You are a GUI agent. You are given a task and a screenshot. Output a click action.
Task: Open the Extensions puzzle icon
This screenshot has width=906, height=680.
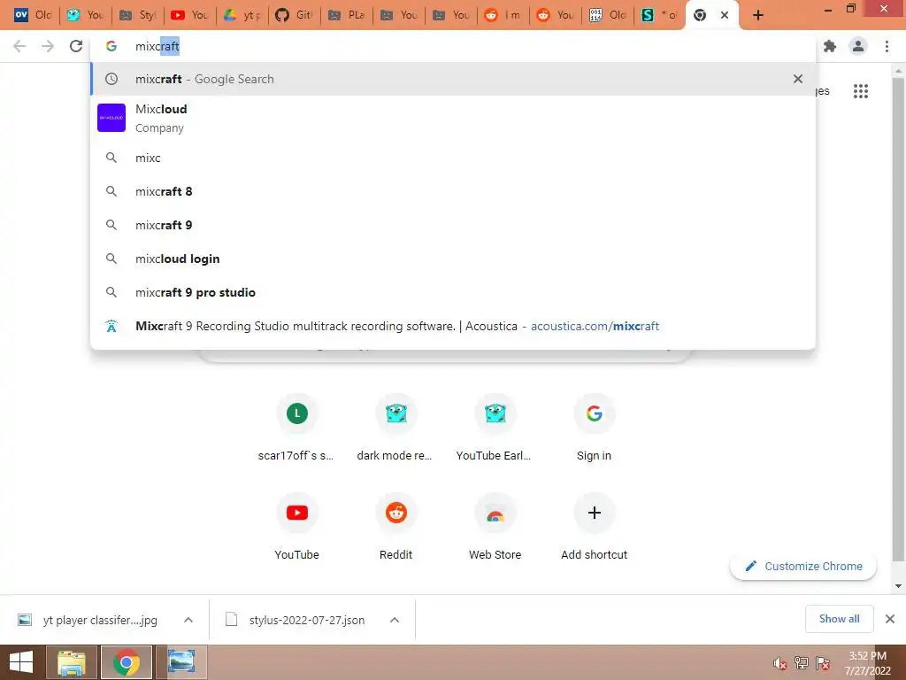coord(830,46)
